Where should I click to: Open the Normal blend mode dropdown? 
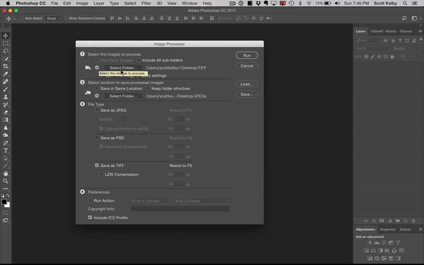pos(373,48)
